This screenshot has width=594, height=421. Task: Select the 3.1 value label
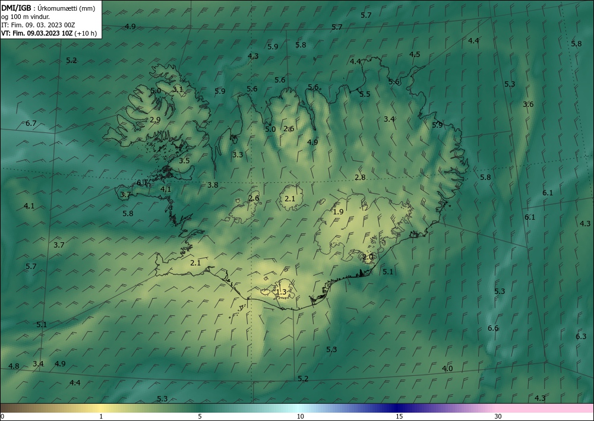point(178,89)
